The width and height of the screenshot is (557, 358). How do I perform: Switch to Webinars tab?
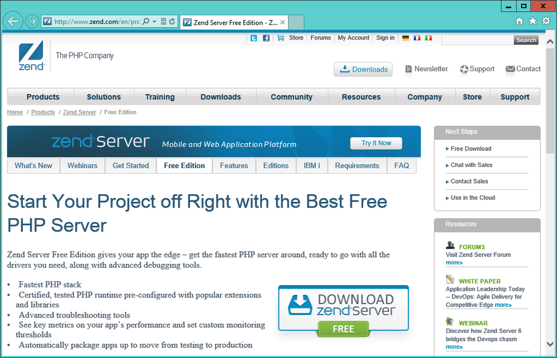[x=82, y=165]
